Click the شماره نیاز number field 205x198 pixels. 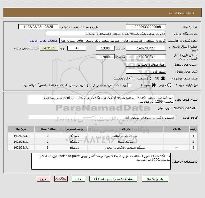coord(146,27)
